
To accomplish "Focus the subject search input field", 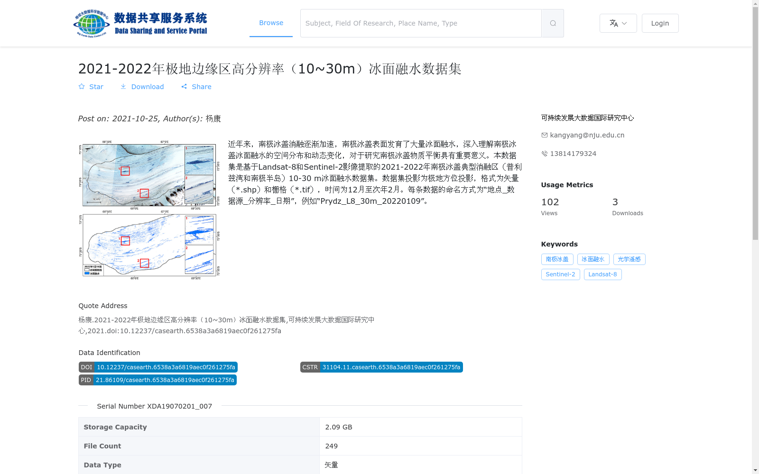I will 421,23.
